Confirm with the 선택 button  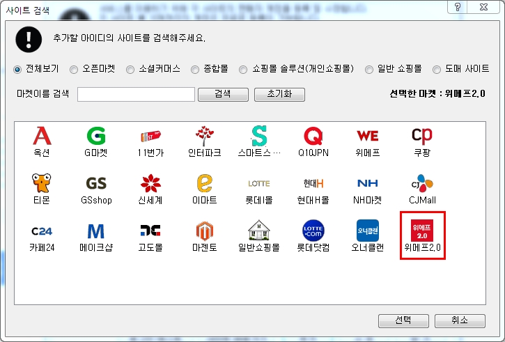(403, 320)
